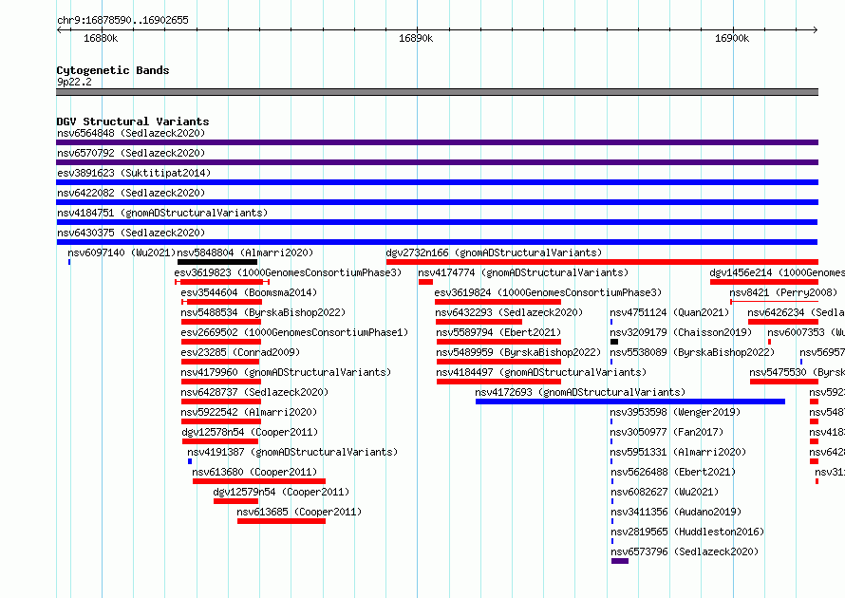
Task: Click nsv5538089 (ByrskaBishop2022) label
Action: [692, 352]
